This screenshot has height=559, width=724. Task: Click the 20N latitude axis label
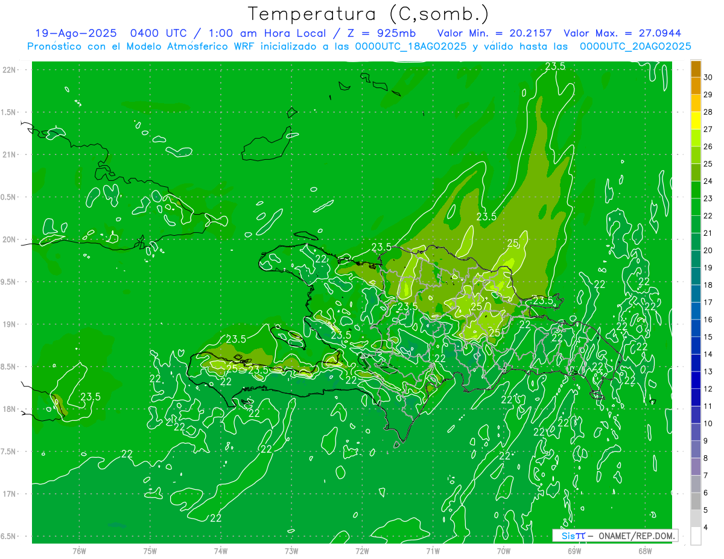tap(9, 239)
